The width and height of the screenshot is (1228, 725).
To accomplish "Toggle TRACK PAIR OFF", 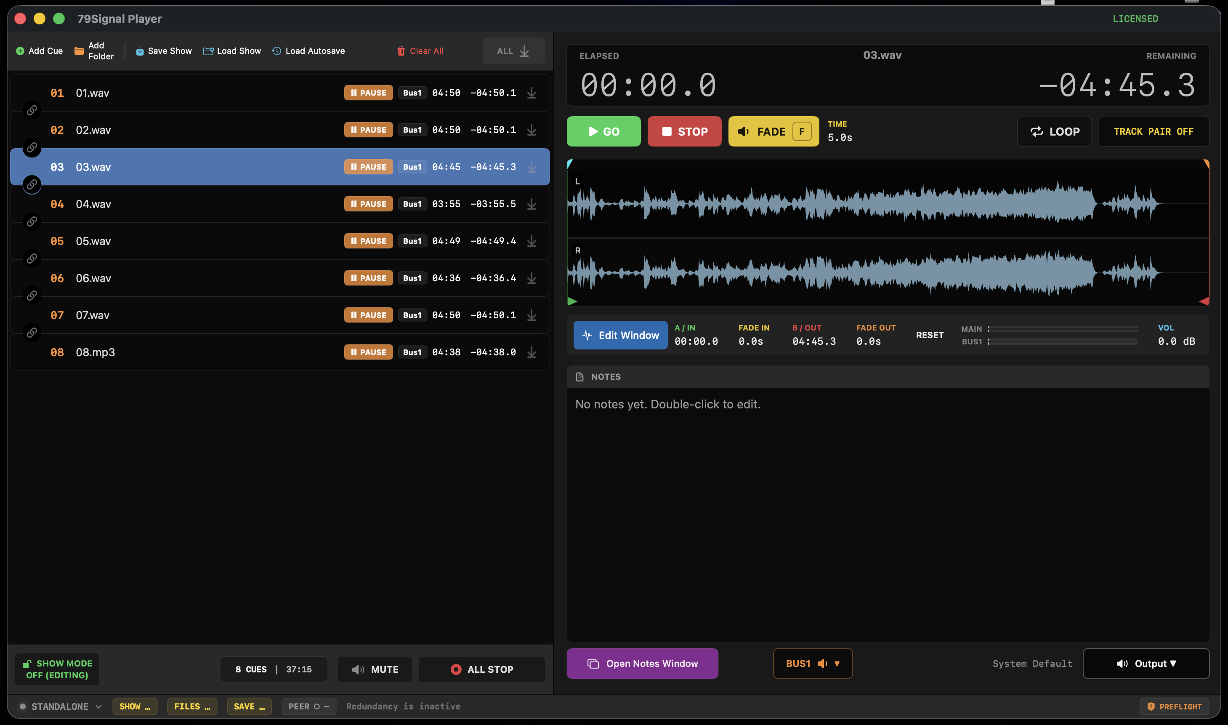I will 1153,131.
